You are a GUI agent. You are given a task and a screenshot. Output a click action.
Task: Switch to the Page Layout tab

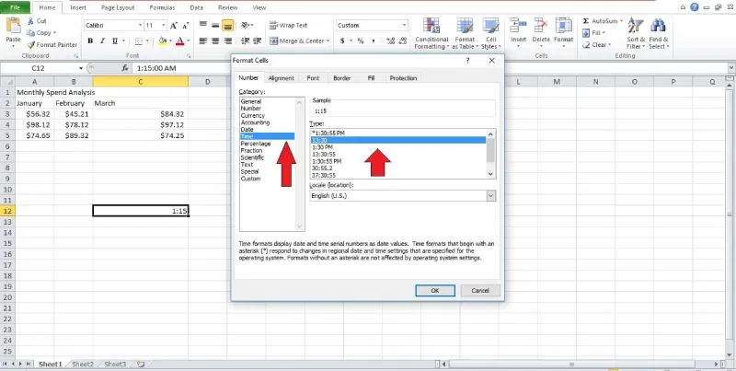click(118, 7)
